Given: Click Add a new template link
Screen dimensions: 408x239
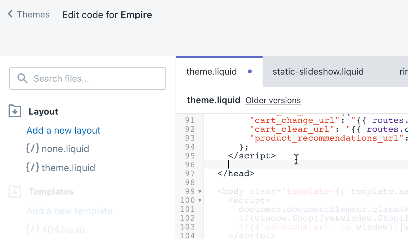Looking at the screenshot, I should pyautogui.click(x=70, y=211).
